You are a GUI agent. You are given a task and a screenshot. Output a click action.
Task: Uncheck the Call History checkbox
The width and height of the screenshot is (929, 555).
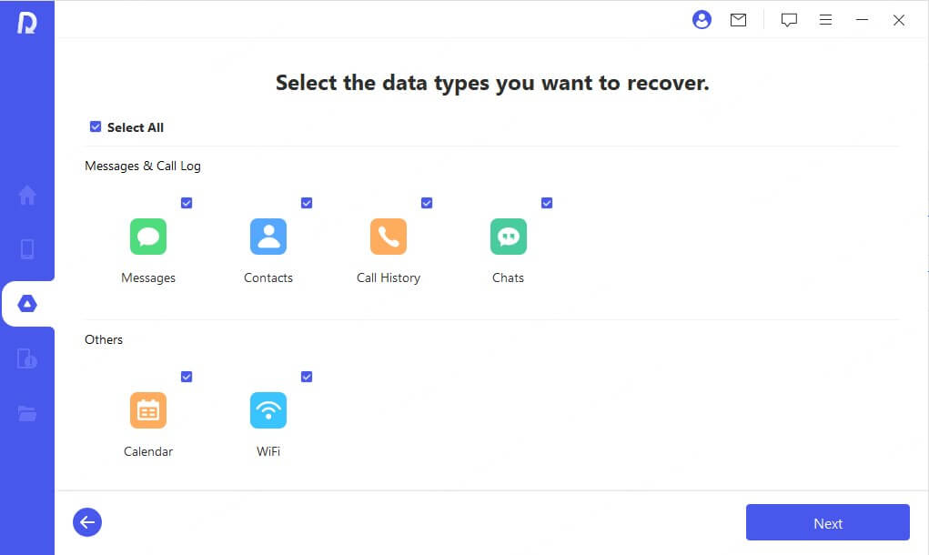(x=427, y=203)
